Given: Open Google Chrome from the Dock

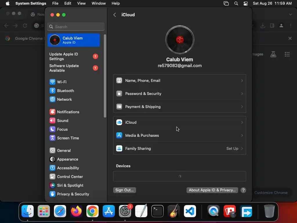Looking at the screenshot, I should pos(93,211).
